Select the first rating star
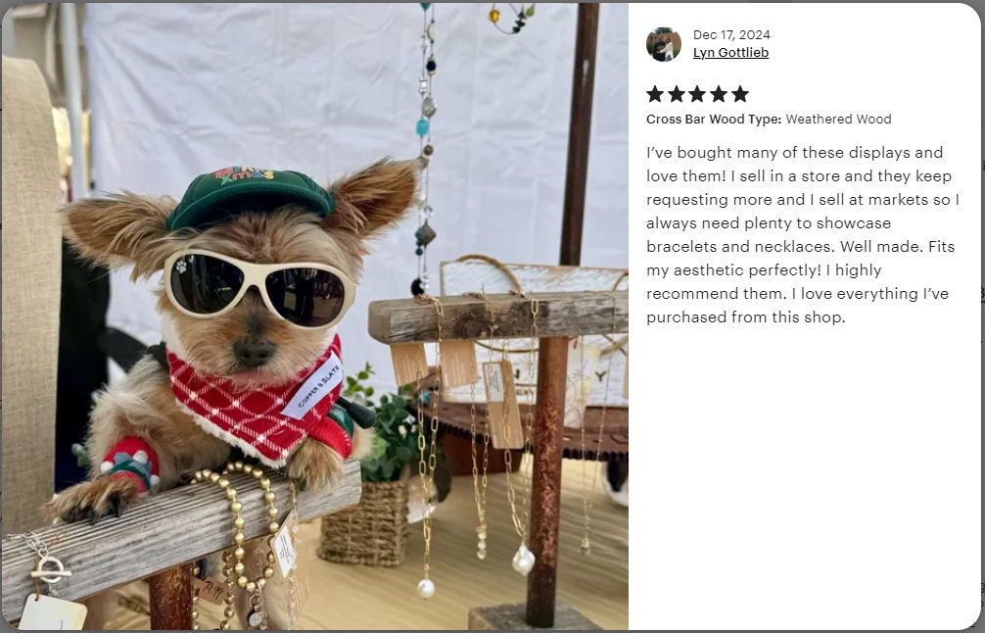 [x=655, y=94]
